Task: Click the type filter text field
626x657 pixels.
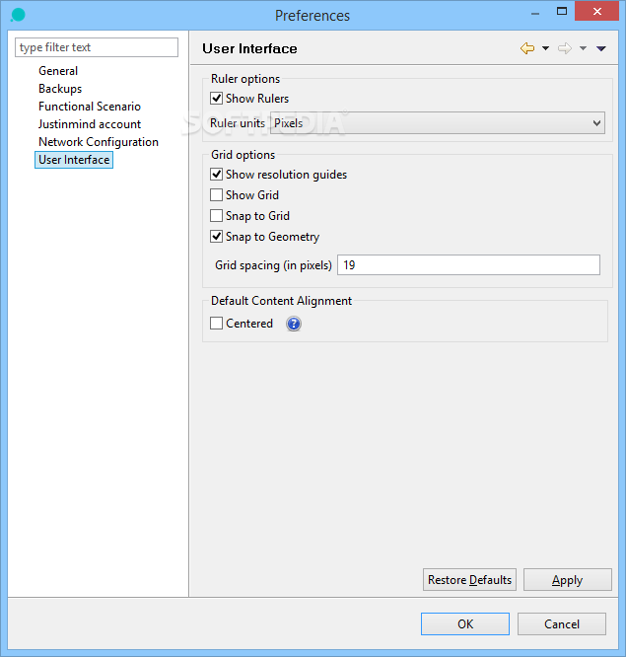Action: [x=97, y=47]
